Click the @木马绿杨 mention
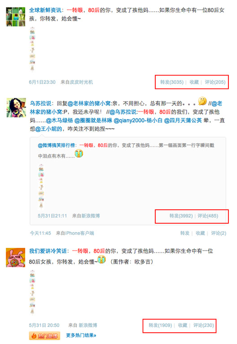 [x=59, y=120]
